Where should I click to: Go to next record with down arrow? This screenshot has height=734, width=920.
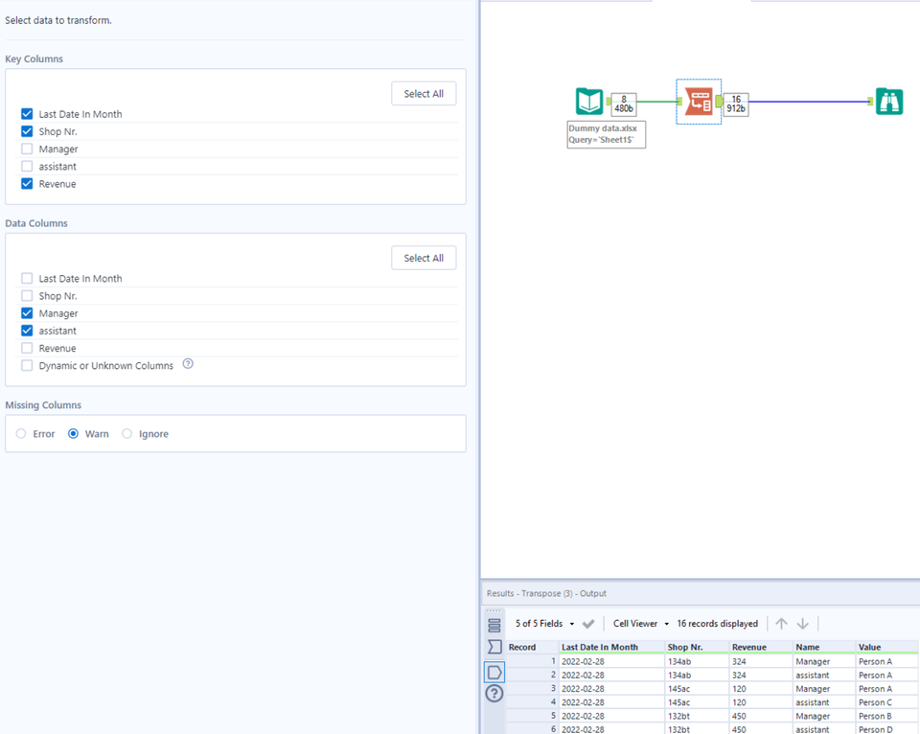[803, 624]
